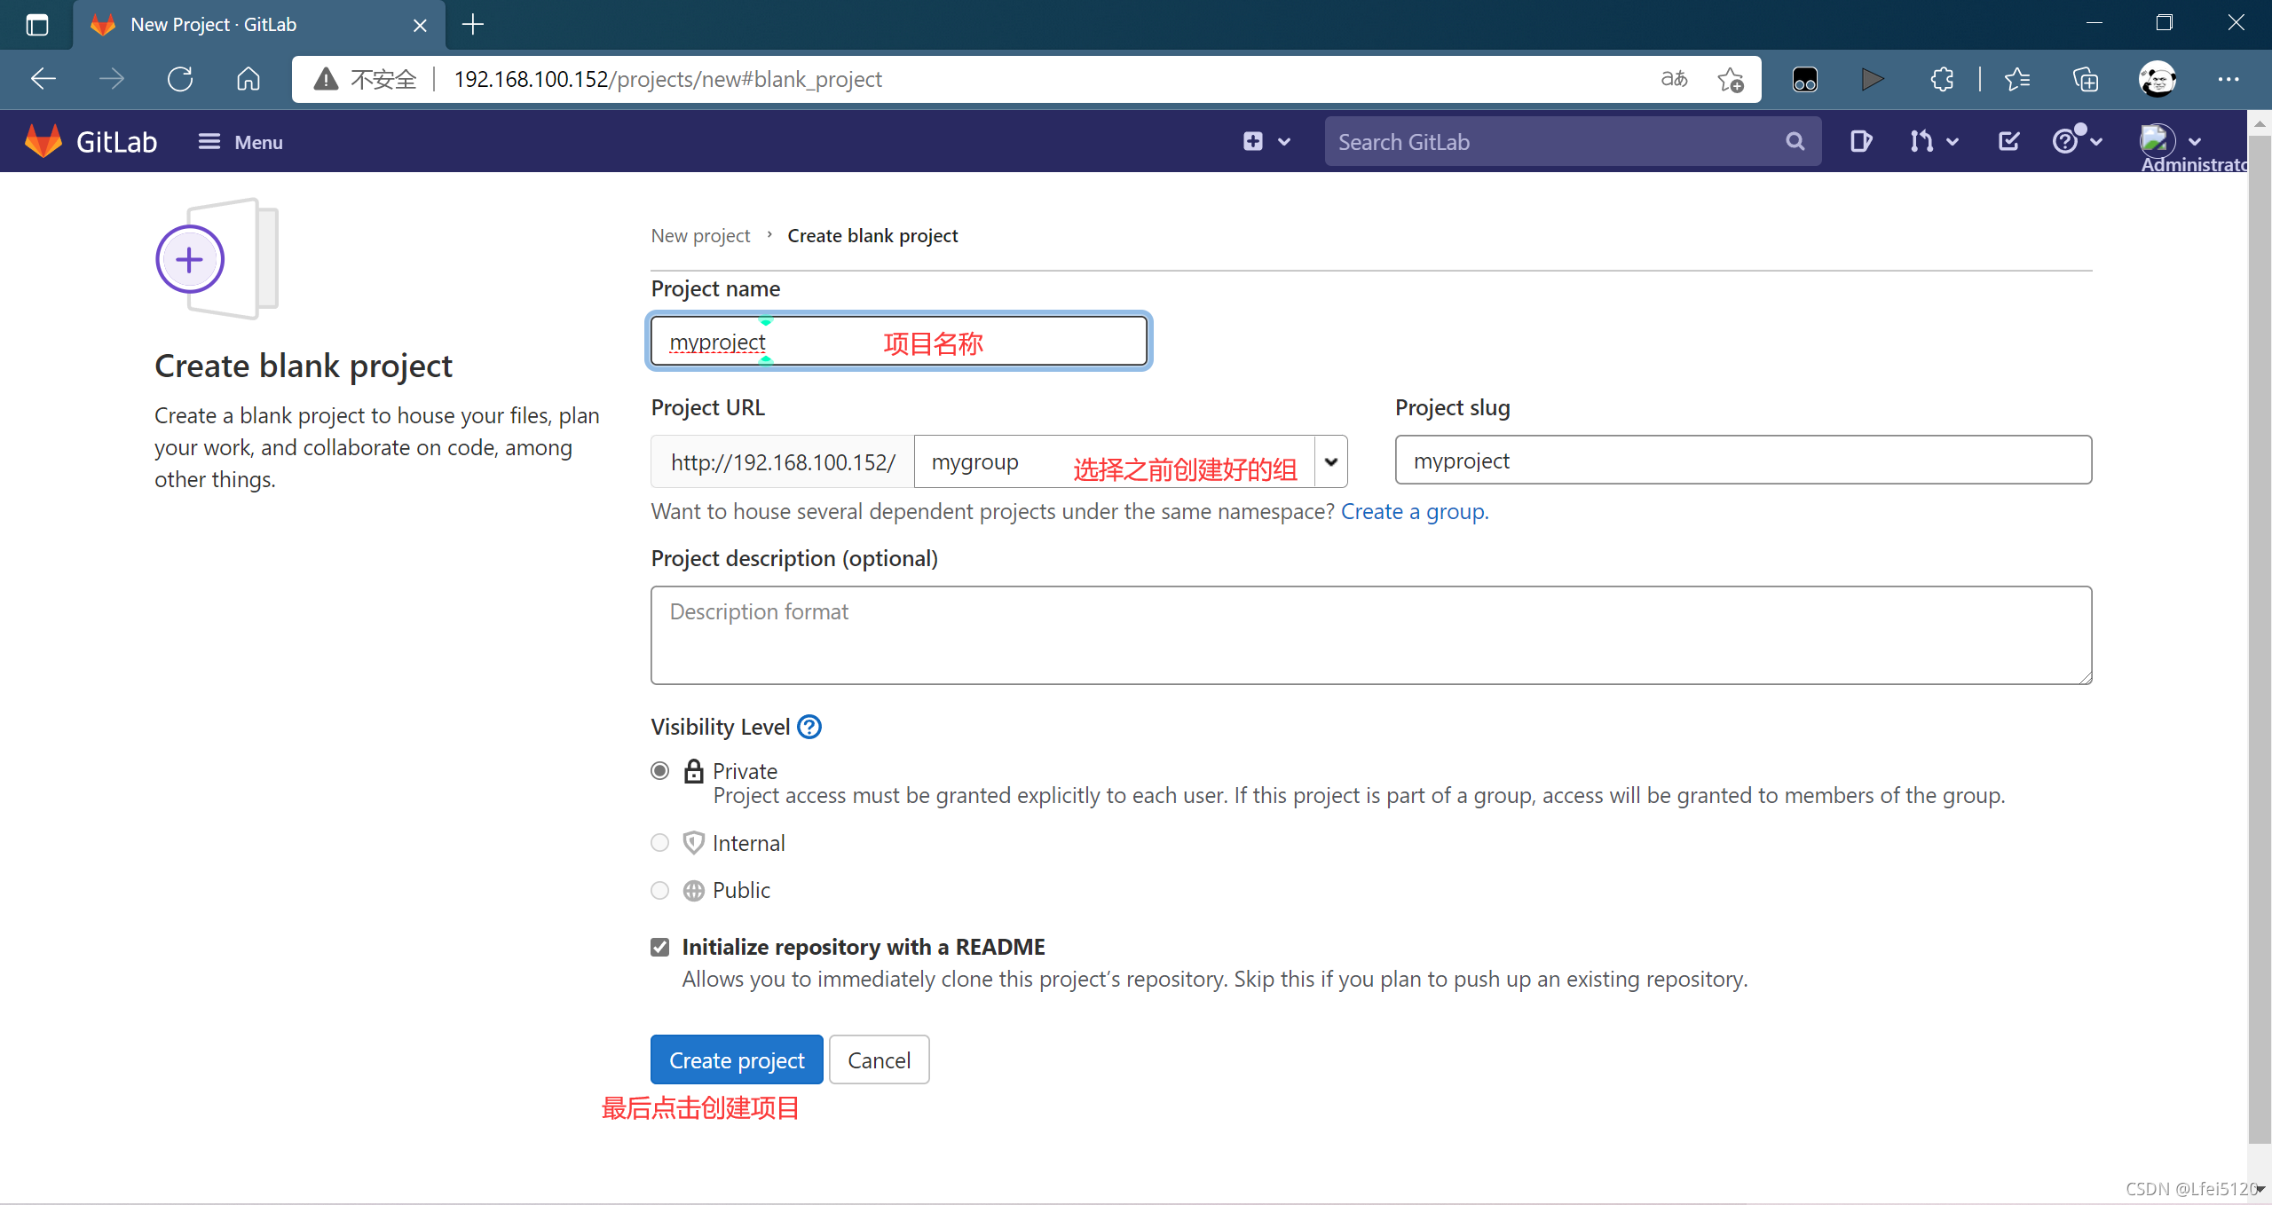
Task: Open the GitLab Menu
Action: tap(240, 142)
